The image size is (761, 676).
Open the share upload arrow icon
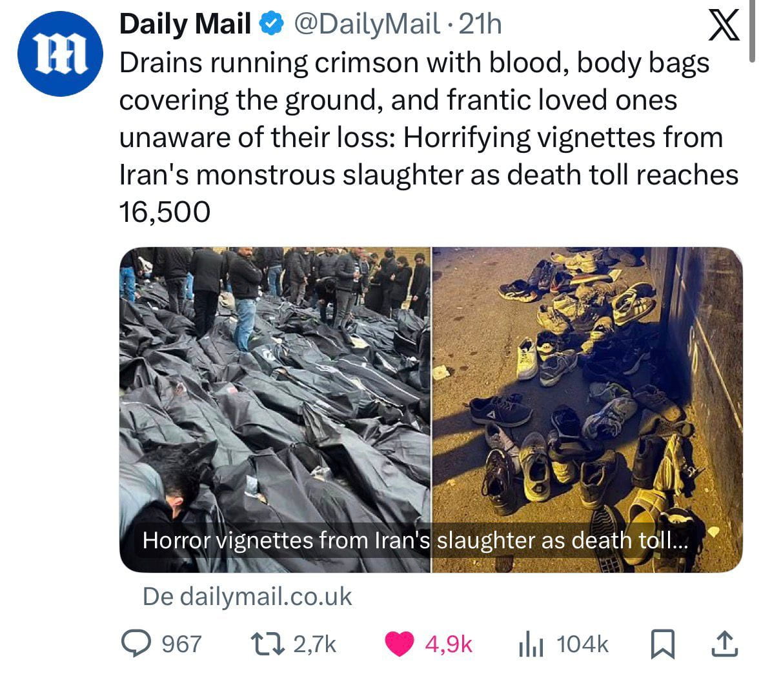[x=724, y=644]
